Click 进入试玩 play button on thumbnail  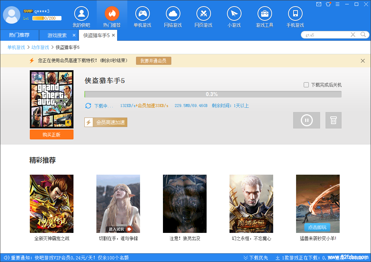[120, 229]
